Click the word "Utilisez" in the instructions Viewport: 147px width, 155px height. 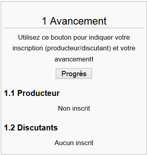(29, 37)
